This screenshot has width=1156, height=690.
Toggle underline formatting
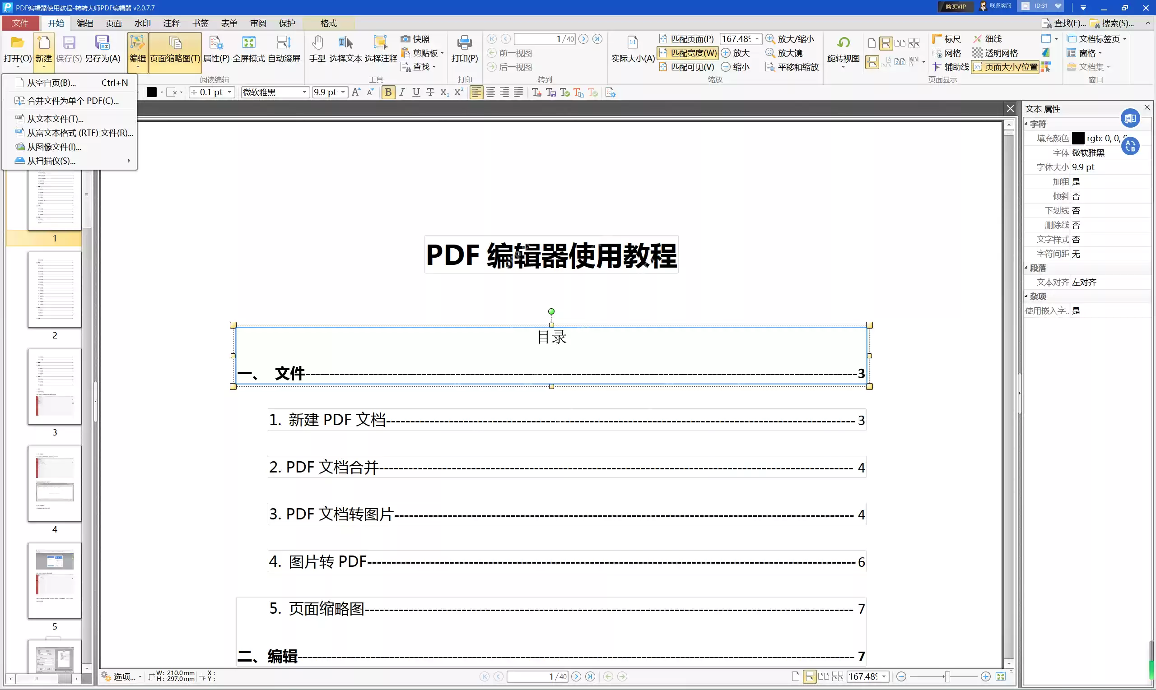(x=416, y=92)
